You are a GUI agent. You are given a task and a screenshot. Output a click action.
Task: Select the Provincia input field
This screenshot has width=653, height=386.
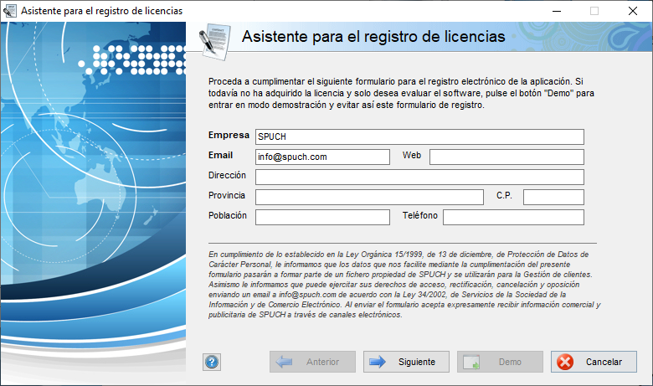tap(369, 197)
